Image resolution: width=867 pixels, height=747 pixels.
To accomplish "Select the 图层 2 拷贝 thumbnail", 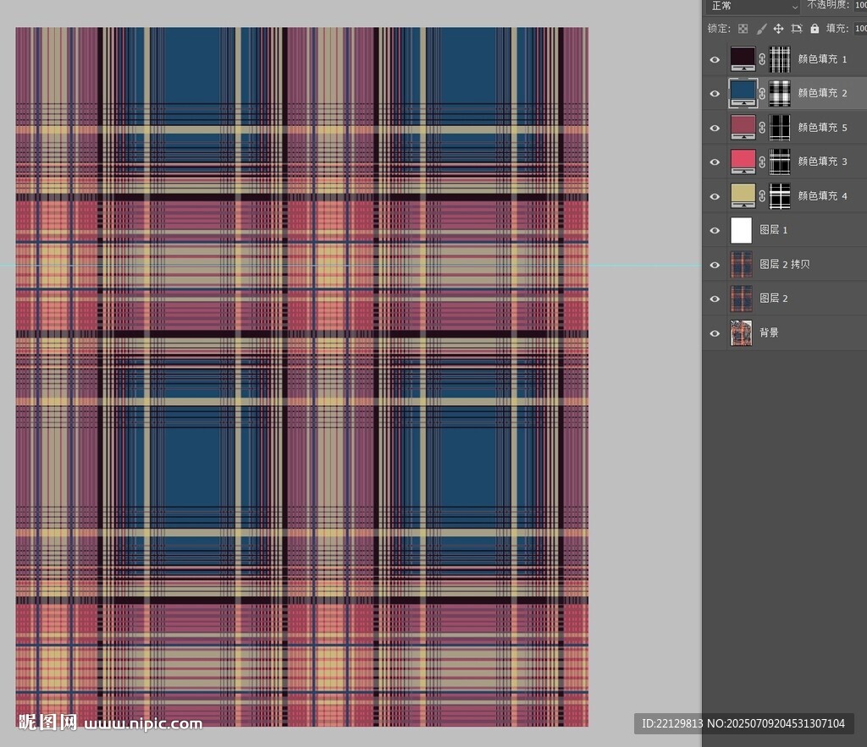I will tap(741, 265).
